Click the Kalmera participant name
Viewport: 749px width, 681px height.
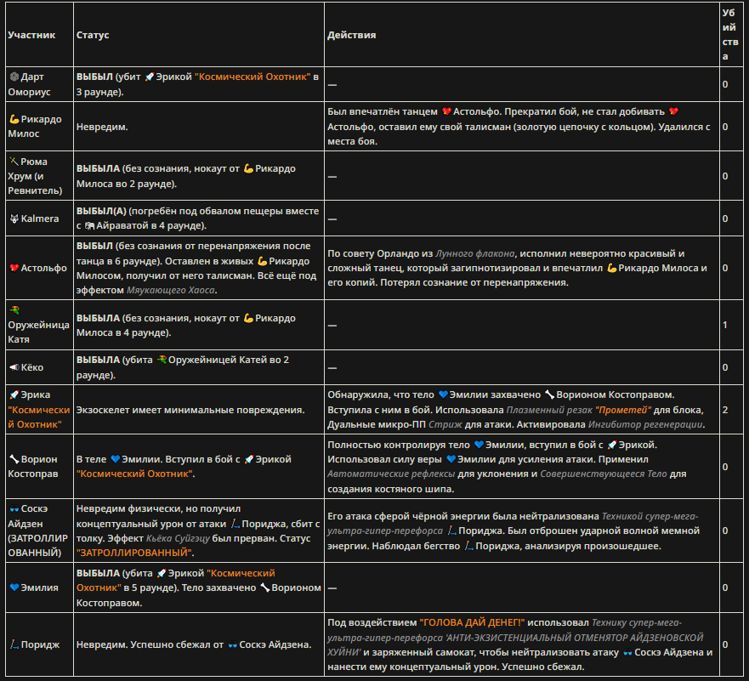pyautogui.click(x=40, y=218)
